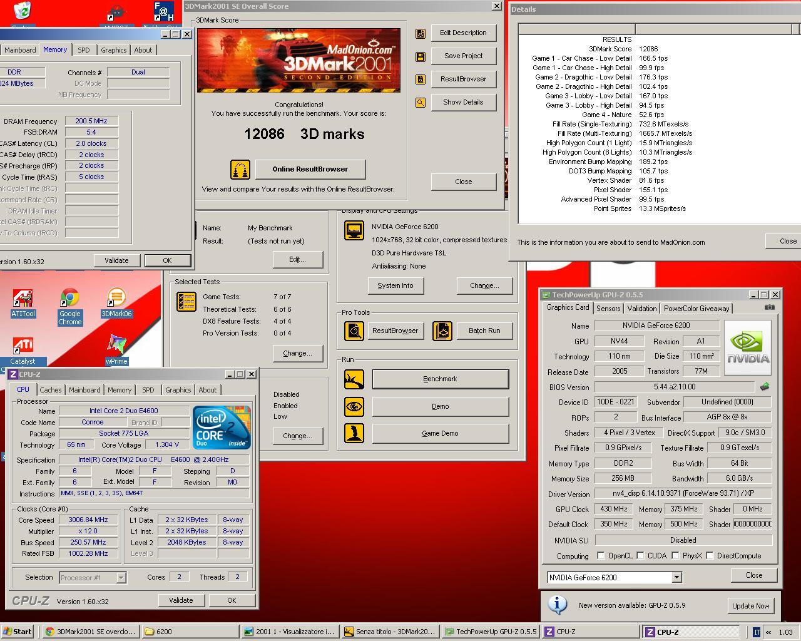This screenshot has height=641, width=801.
Task: Toggle the PhysX checkbox in GPU-Z
Action: coord(675,555)
